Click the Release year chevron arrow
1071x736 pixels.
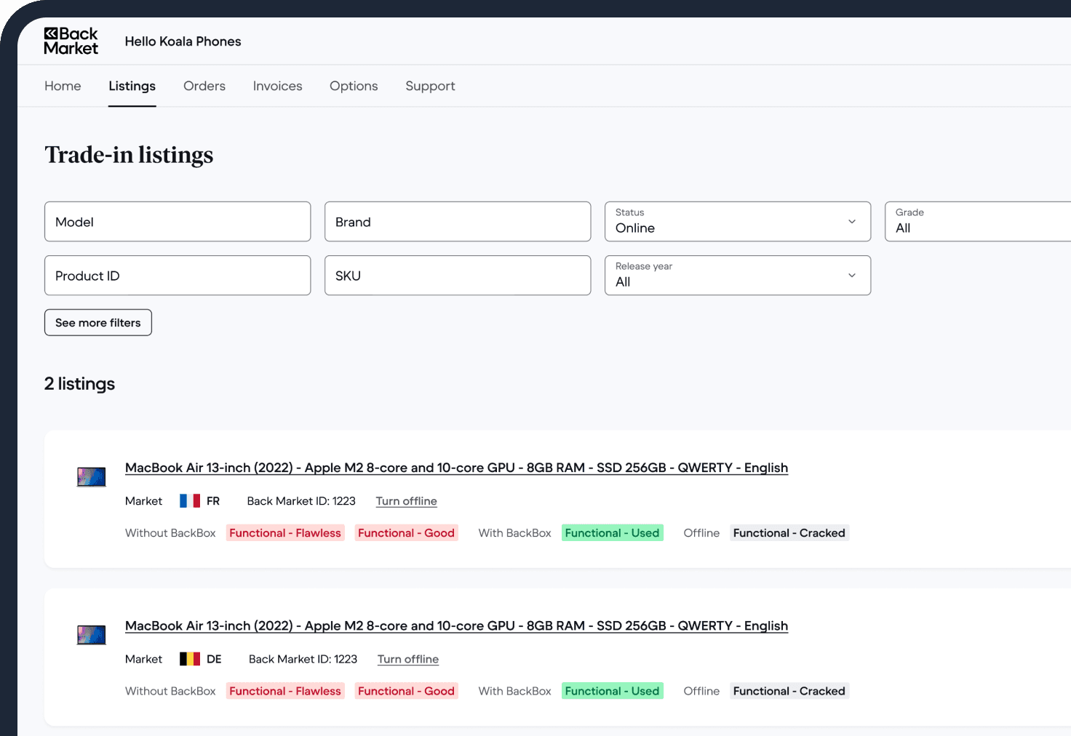852,276
